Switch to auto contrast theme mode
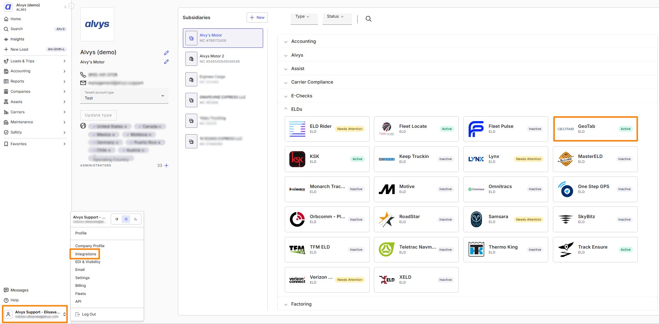659x324 pixels. [x=117, y=219]
